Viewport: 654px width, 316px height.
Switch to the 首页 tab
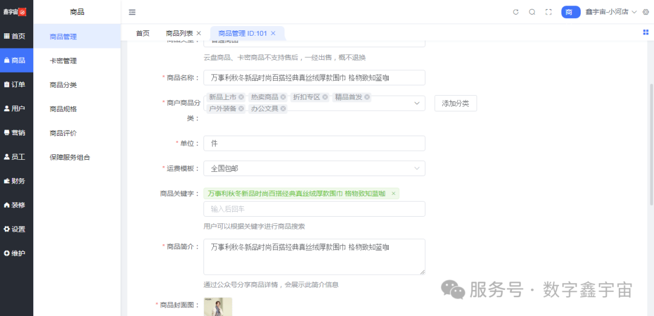point(143,33)
